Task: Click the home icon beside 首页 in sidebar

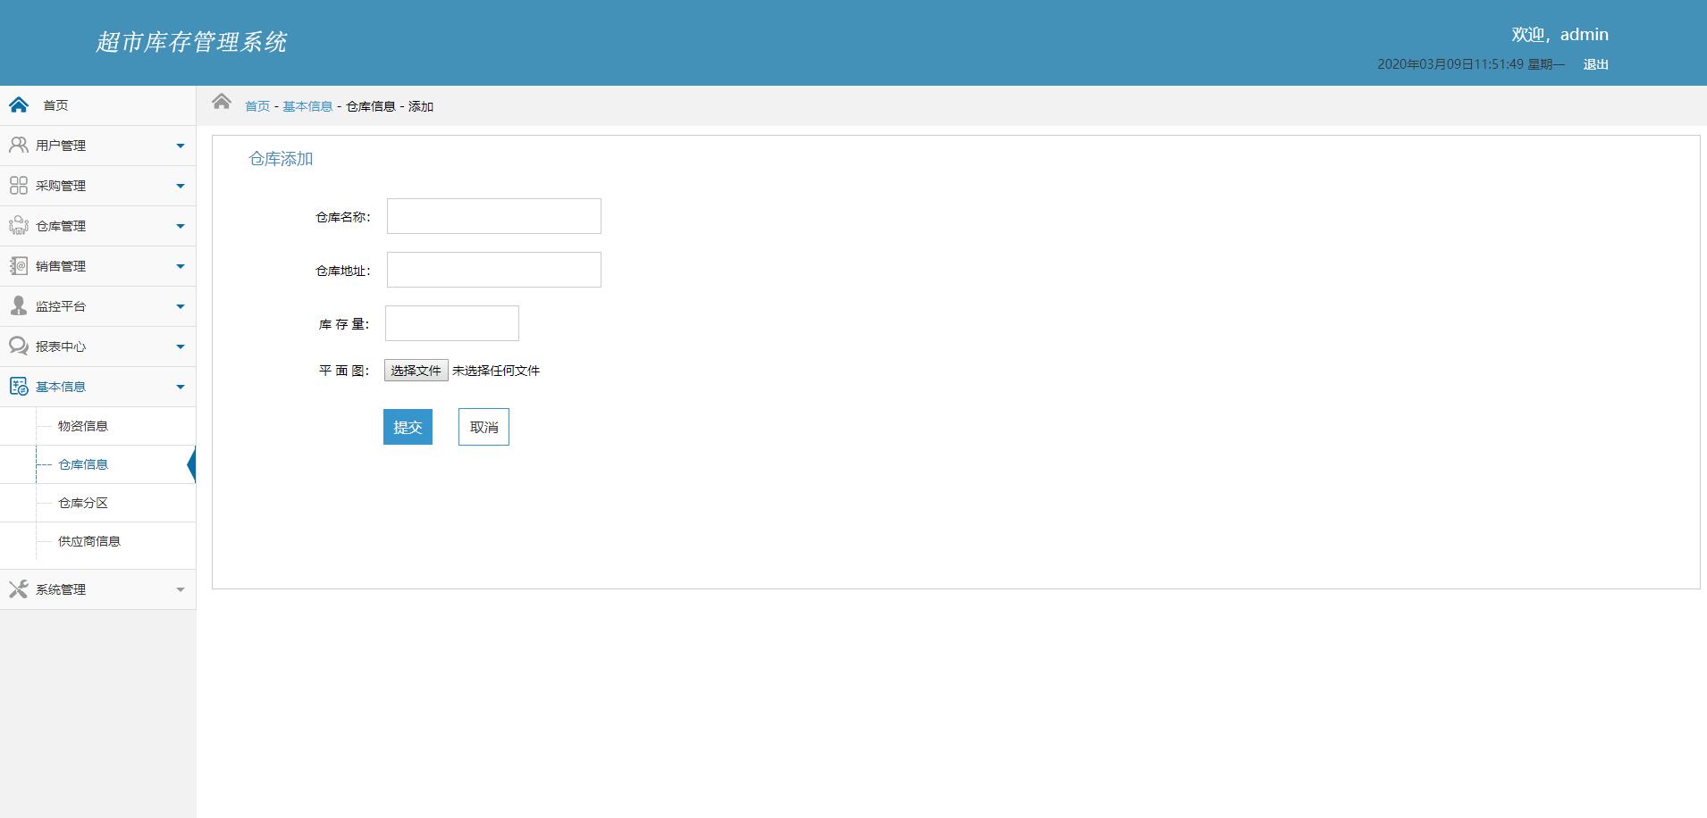Action: pyautogui.click(x=19, y=105)
